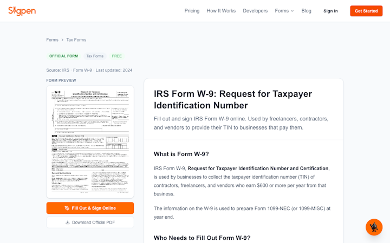Click Fill Out & Sign Online button
390x243 pixels.
pyautogui.click(x=90, y=208)
